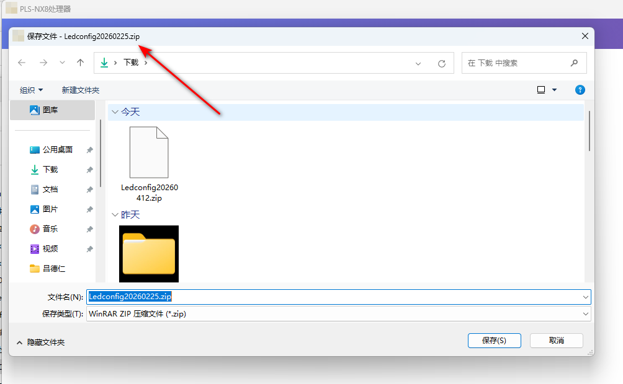623x384 pixels.
Task: Go up one folder level
Action: [80, 63]
